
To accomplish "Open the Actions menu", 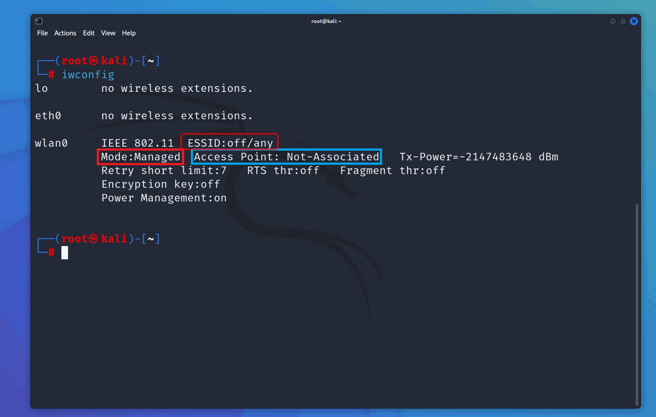I will [x=65, y=33].
